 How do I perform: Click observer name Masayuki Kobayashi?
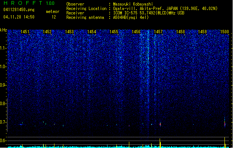tap(133, 4)
